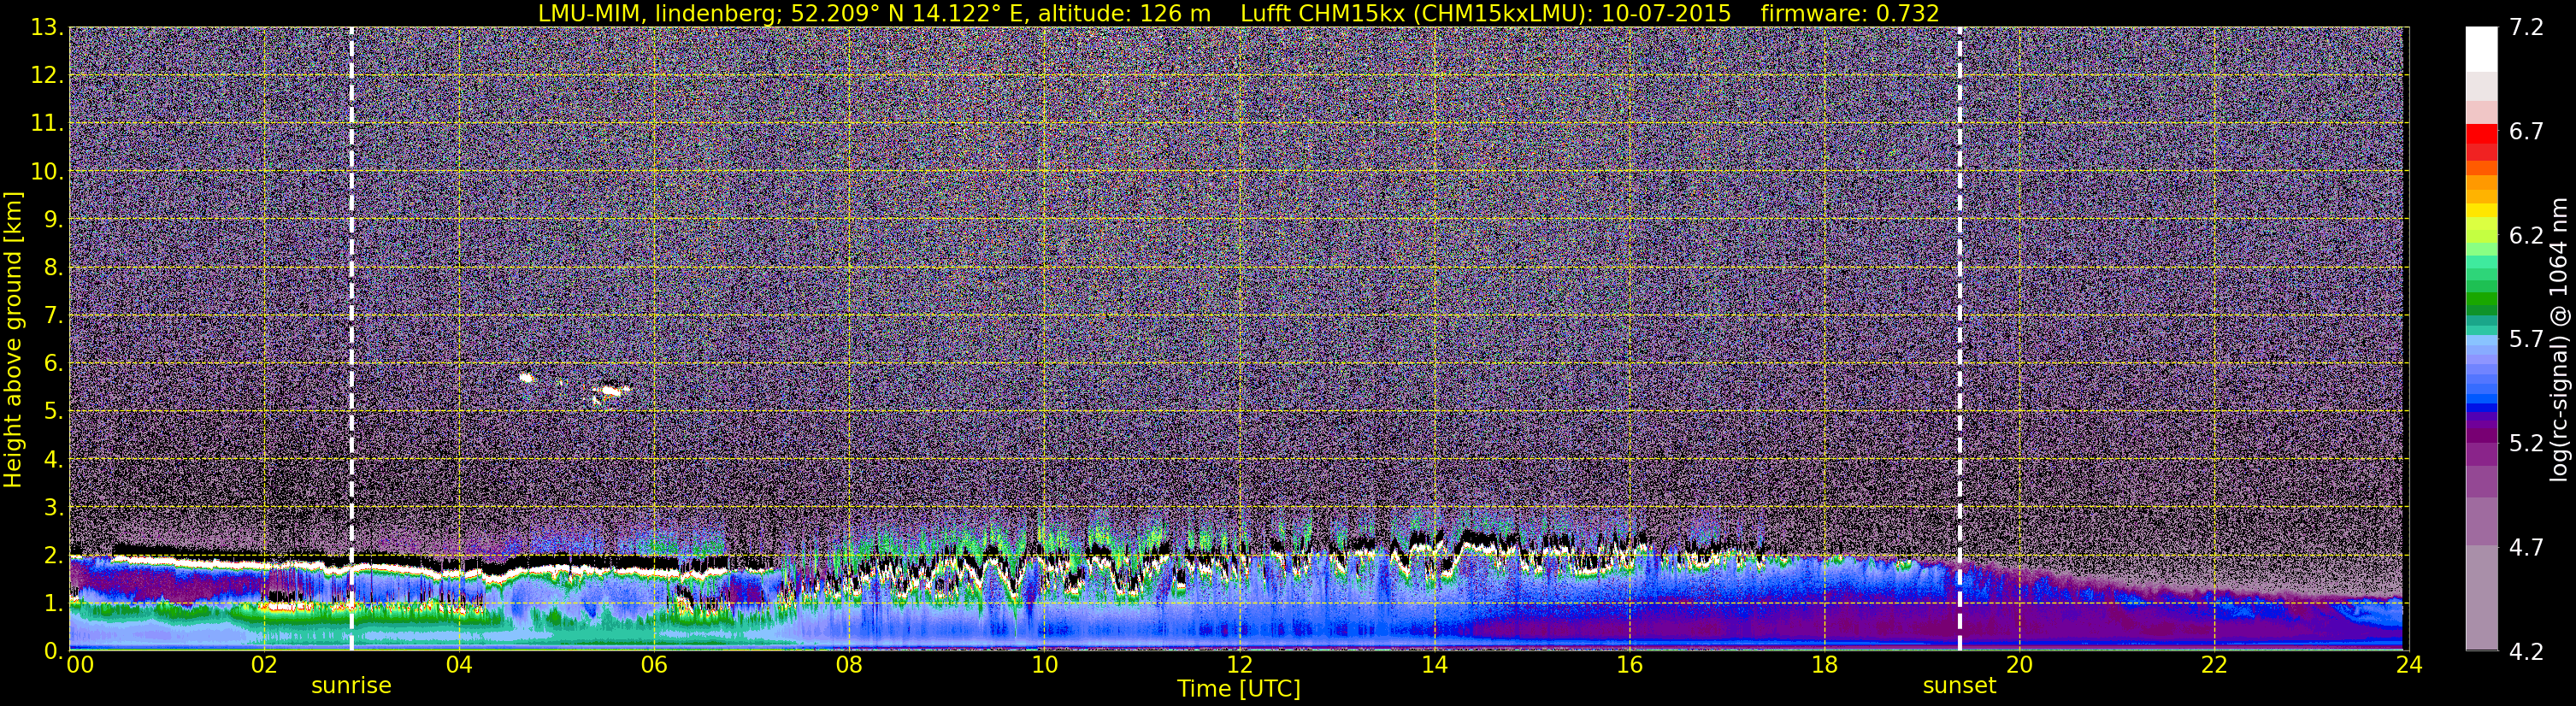Viewport: 2576px width, 706px height.
Task: Click the 13. tick on height axis
Action: click(47, 27)
